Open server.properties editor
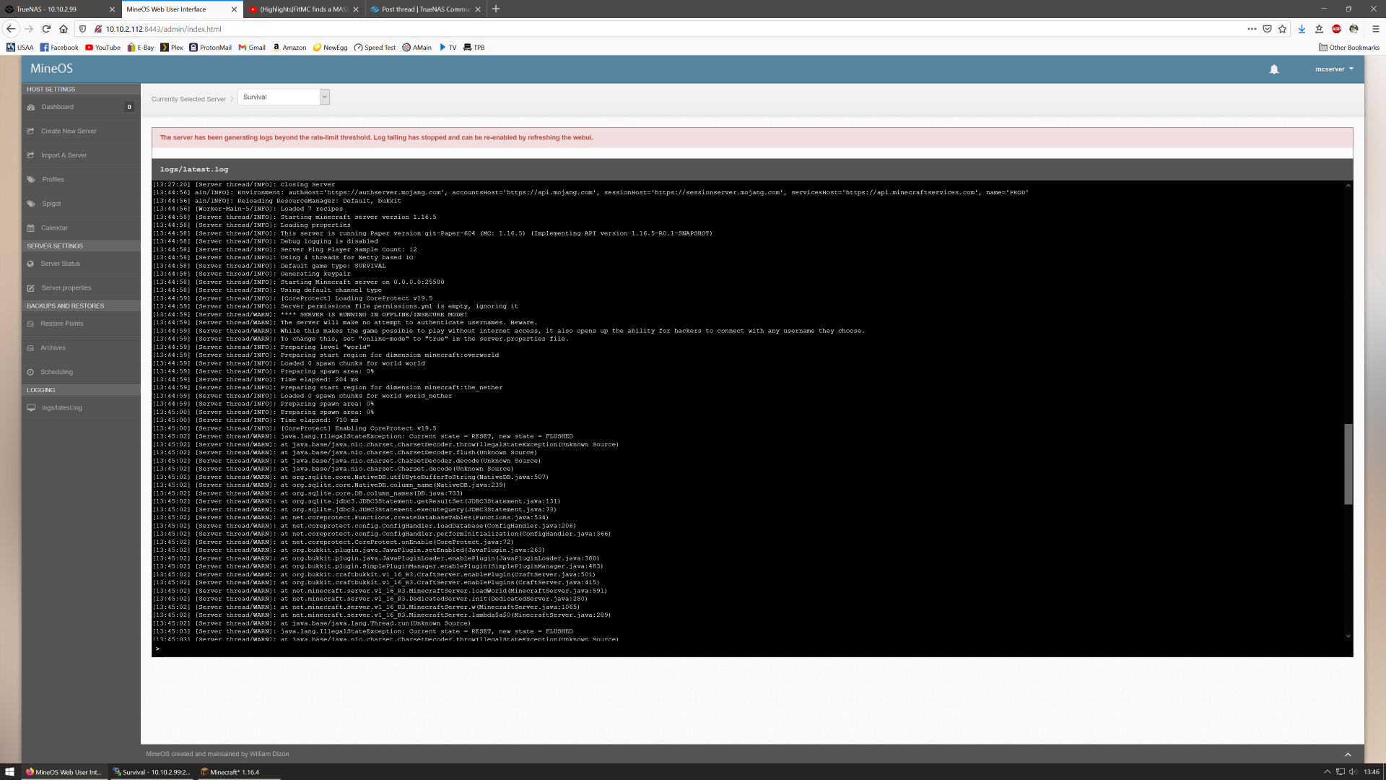Screen dimensions: 1386x780 point(66,288)
